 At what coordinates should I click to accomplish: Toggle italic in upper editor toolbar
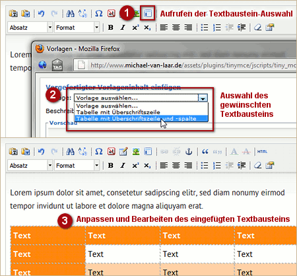(123, 28)
